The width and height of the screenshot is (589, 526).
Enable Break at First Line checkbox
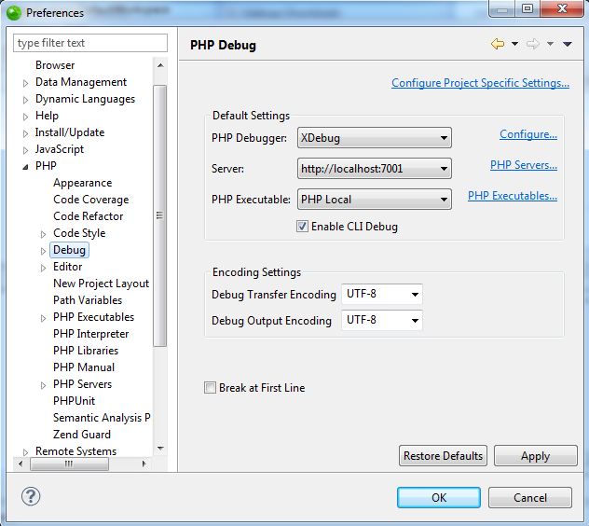point(211,388)
